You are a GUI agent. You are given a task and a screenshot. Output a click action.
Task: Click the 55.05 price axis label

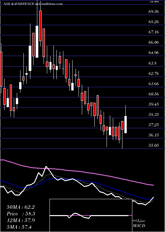point(154,145)
